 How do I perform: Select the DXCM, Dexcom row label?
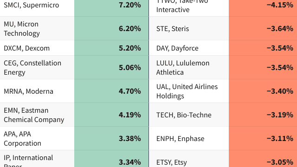click(x=37, y=48)
